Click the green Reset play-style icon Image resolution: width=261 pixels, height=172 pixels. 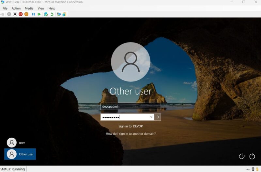click(x=39, y=14)
